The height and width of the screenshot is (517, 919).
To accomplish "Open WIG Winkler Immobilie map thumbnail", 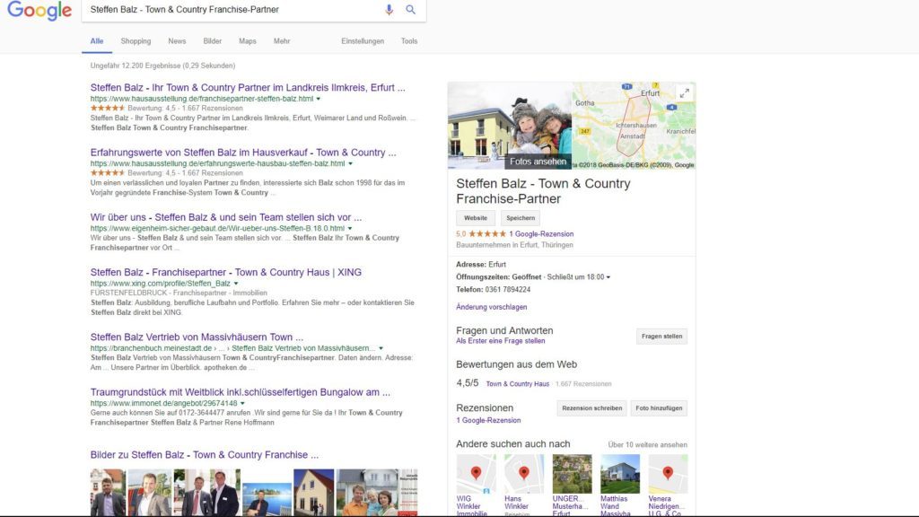I will coord(476,474).
